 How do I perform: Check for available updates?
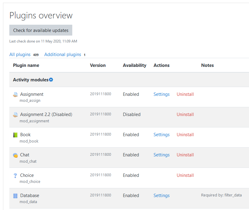coord(41,30)
